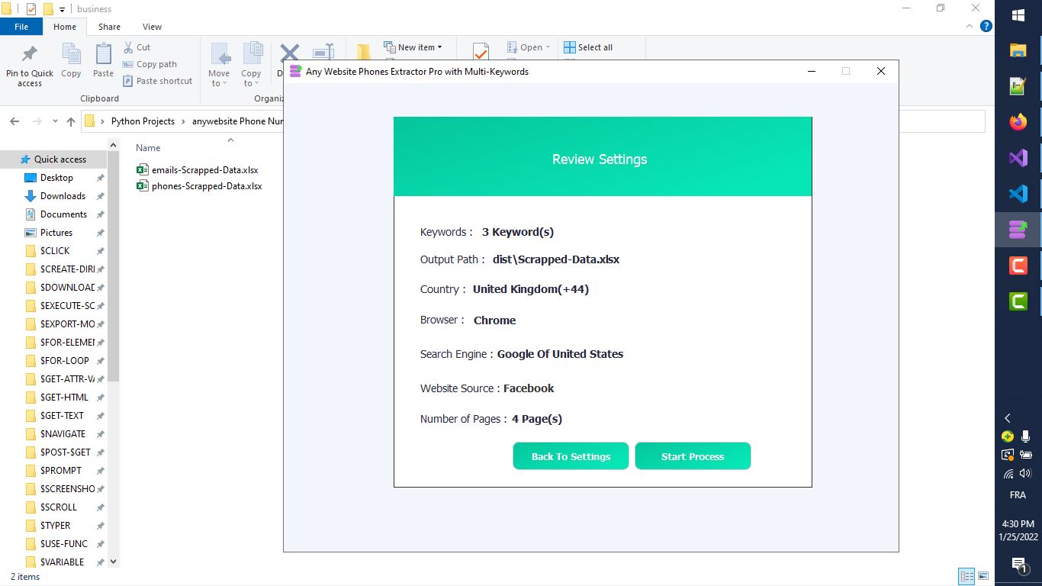Click the volume speaker tray icon

1026,473
